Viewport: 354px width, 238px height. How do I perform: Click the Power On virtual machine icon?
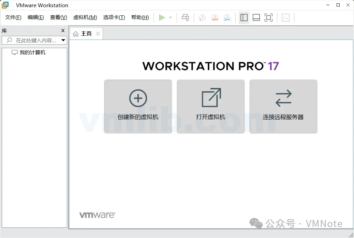pyautogui.click(x=162, y=17)
